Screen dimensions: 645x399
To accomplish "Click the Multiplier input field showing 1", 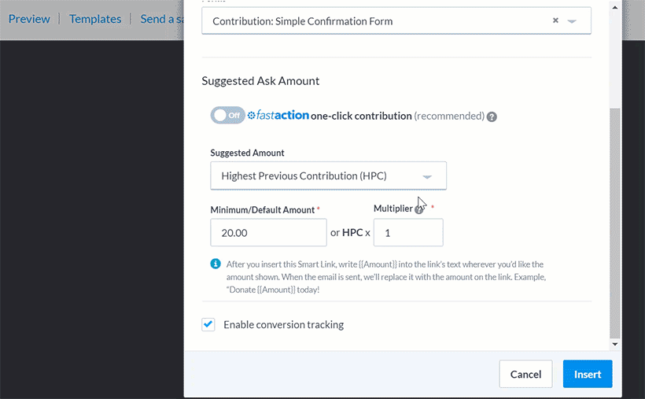I will (408, 233).
